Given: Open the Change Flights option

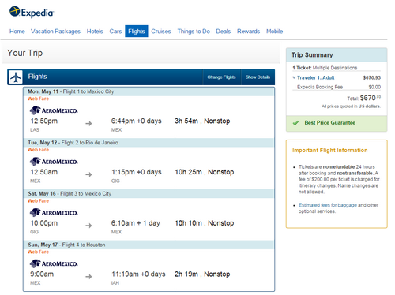Looking at the screenshot, I should pyautogui.click(x=221, y=77).
